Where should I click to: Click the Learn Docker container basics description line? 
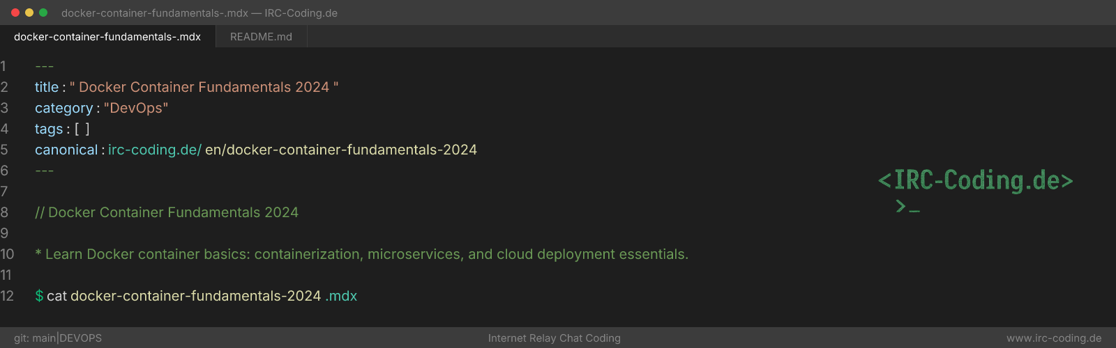pyautogui.click(x=362, y=254)
